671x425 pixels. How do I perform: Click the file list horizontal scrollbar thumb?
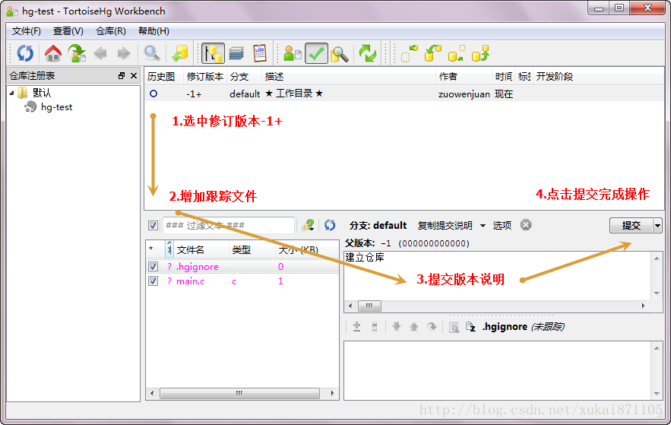239,393
